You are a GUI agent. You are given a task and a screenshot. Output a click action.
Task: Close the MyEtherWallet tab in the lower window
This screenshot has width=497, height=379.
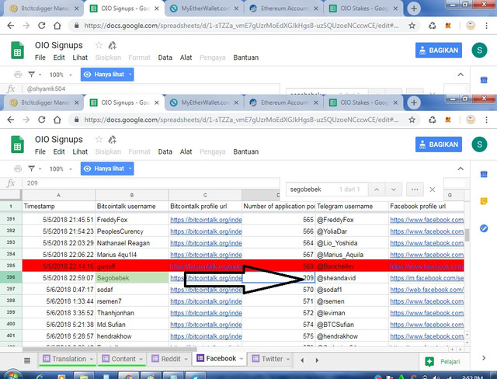(x=236, y=103)
